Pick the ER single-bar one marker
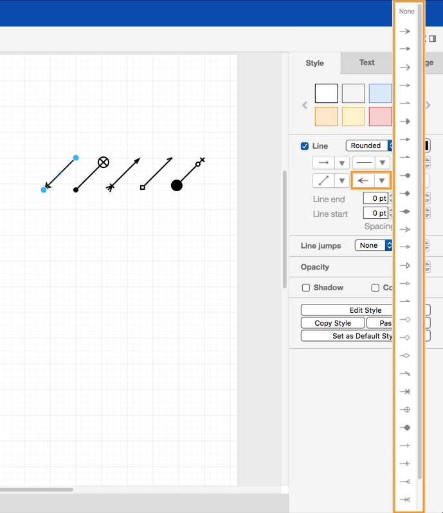 tap(406, 445)
